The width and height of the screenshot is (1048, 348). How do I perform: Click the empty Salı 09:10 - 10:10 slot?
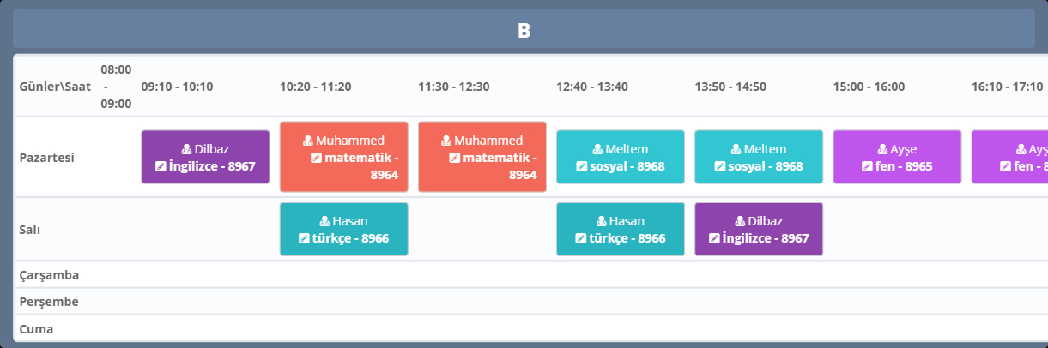[x=205, y=229]
